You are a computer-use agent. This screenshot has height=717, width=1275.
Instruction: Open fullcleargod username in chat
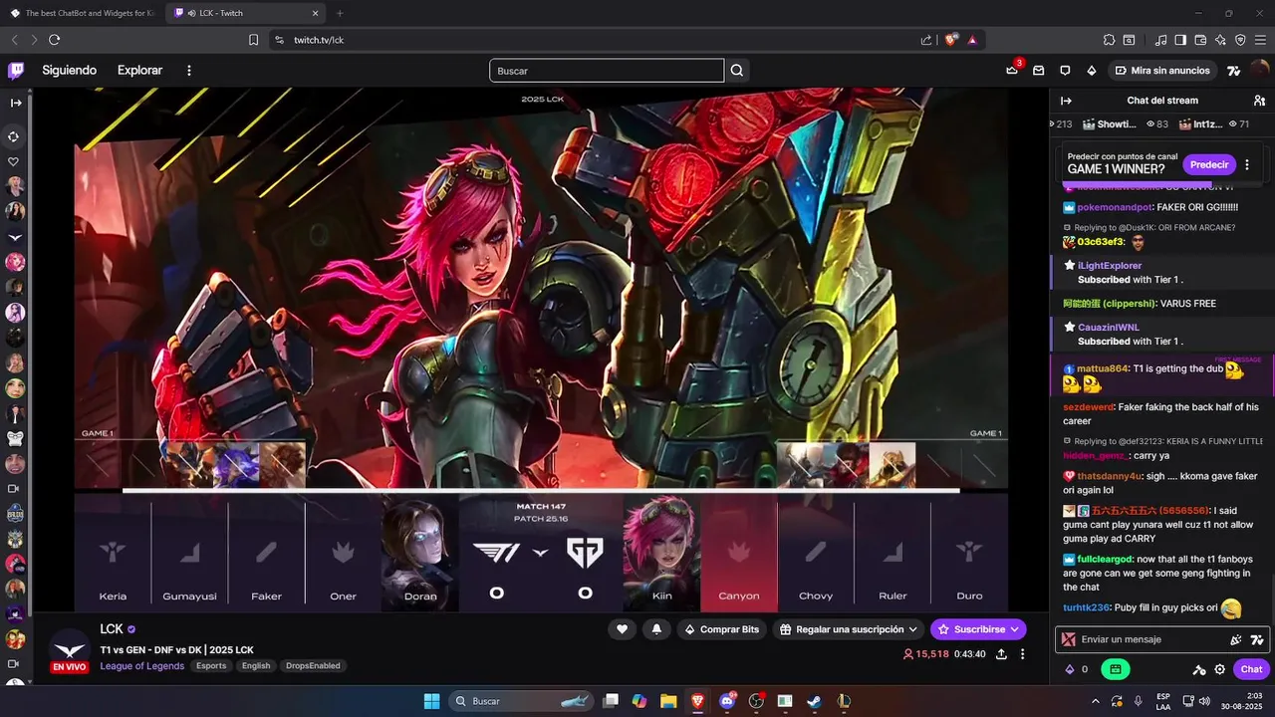pos(1106,560)
